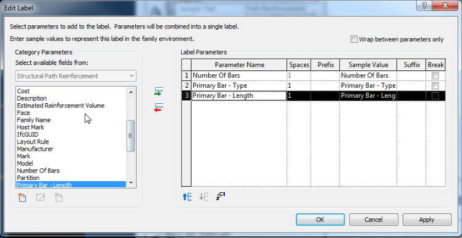Click the Break column header
The height and width of the screenshot is (238, 462).
pos(436,65)
